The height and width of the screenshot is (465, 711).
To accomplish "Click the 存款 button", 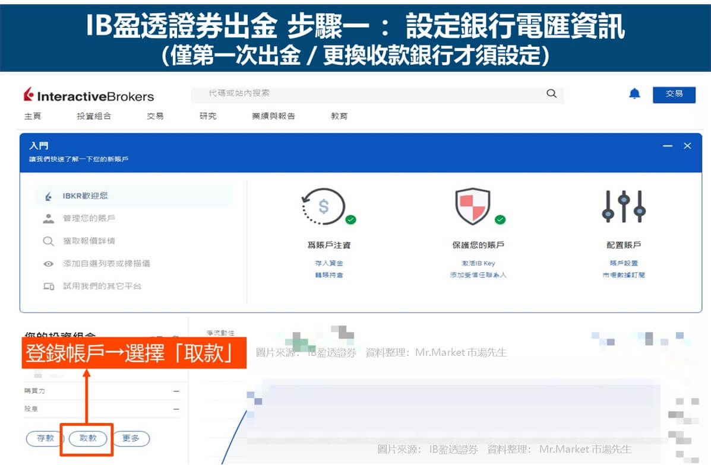I will [45, 438].
